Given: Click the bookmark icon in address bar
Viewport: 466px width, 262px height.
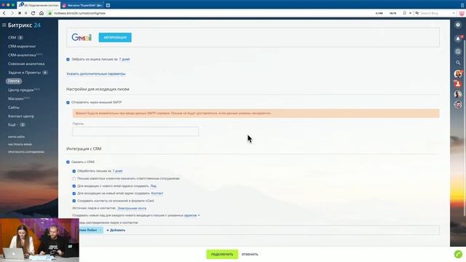Looking at the screenshot, I should pyautogui.click(x=405, y=13).
